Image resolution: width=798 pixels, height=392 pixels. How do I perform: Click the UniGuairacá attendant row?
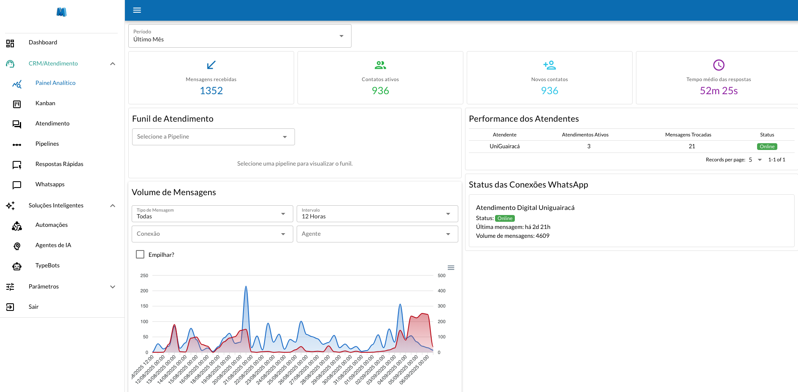pos(505,147)
